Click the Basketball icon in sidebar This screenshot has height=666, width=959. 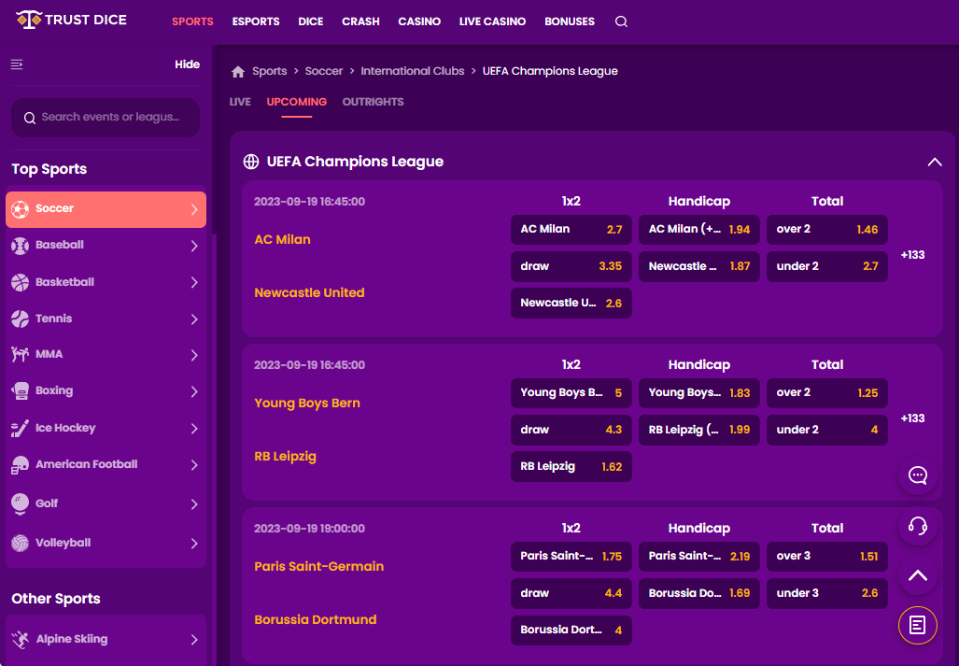[x=21, y=282]
